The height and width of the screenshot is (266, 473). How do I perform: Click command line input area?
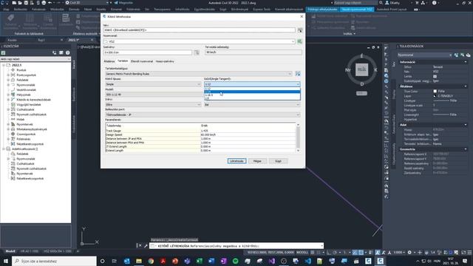click(236, 246)
